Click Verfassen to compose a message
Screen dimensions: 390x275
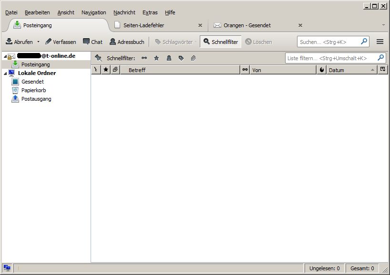point(61,42)
